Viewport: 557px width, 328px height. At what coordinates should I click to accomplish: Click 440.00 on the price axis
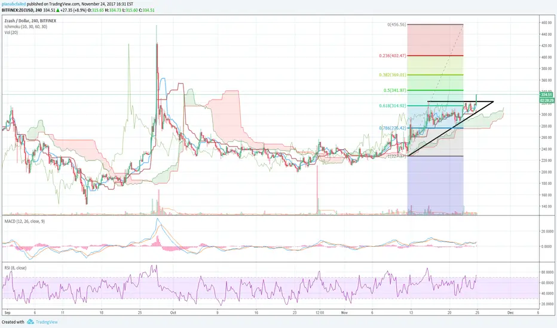pyautogui.click(x=546, y=35)
